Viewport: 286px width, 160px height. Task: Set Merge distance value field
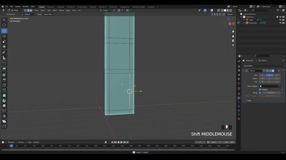pyautogui.click(x=271, y=93)
